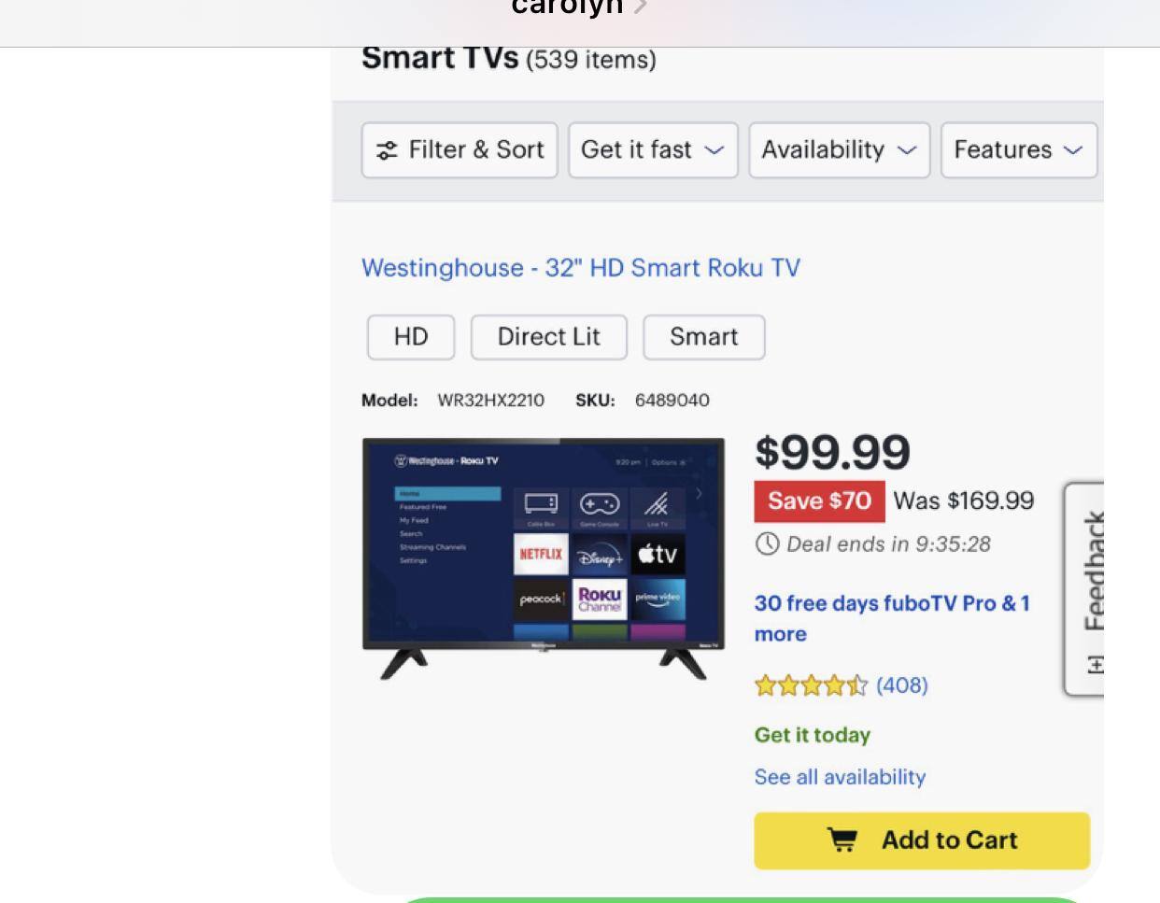Click the Save $70 badge

click(x=819, y=501)
